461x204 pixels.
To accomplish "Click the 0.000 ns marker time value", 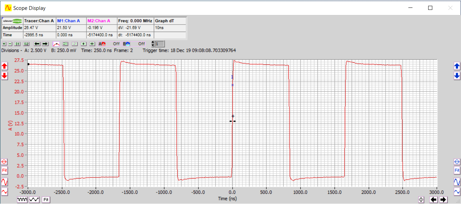I will (x=71, y=35).
